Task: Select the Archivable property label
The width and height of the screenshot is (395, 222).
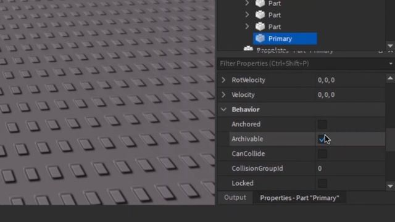Action: 247,139
